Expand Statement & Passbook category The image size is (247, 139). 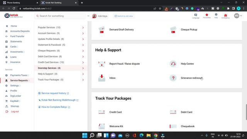coord(61,45)
